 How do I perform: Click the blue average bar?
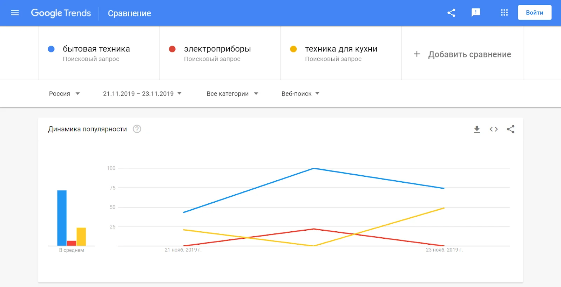[62, 218]
